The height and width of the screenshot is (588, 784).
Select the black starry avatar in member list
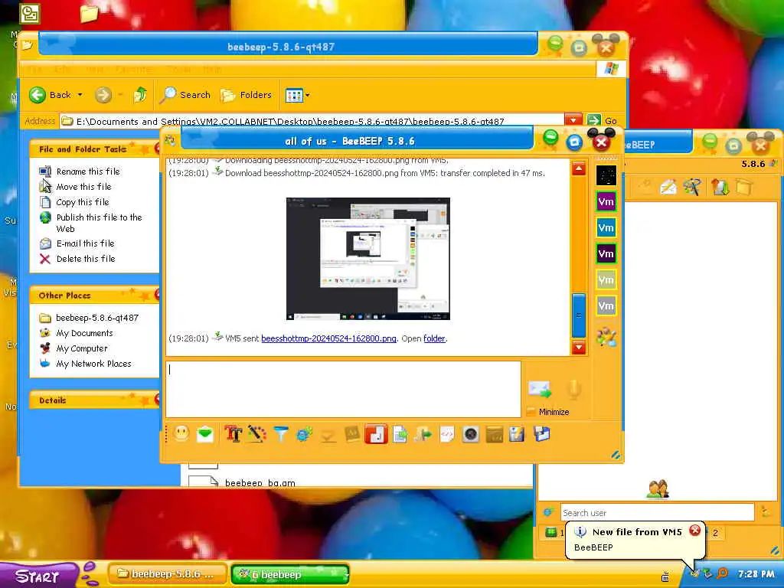[x=606, y=175]
